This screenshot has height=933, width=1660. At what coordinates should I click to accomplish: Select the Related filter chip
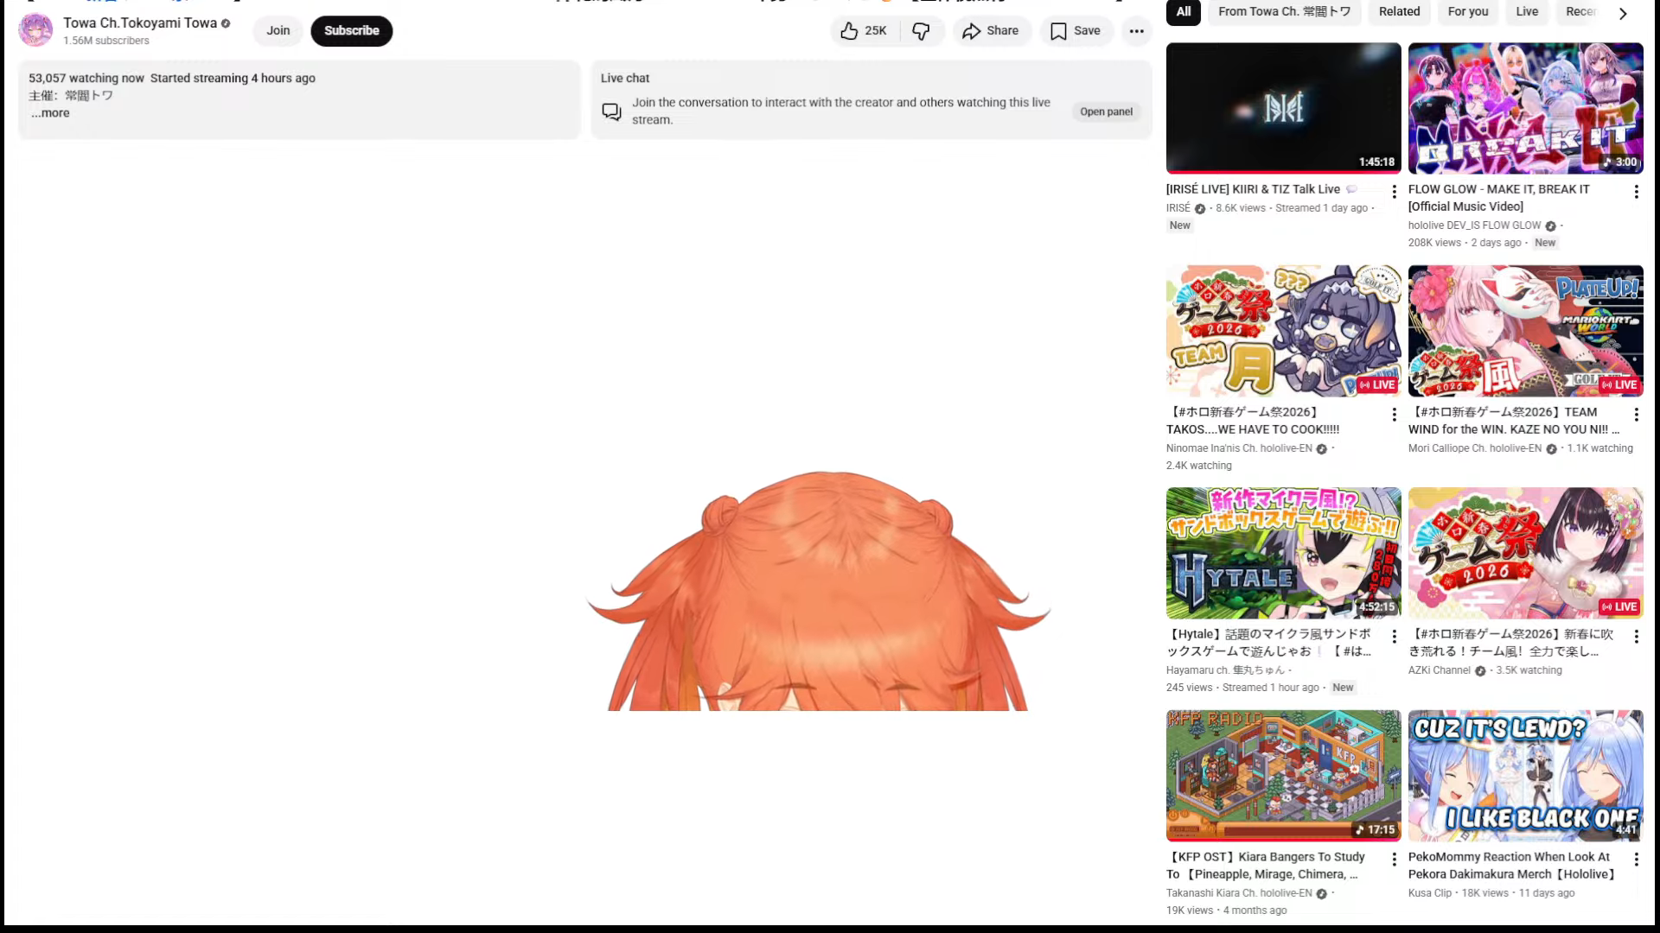1399,12
